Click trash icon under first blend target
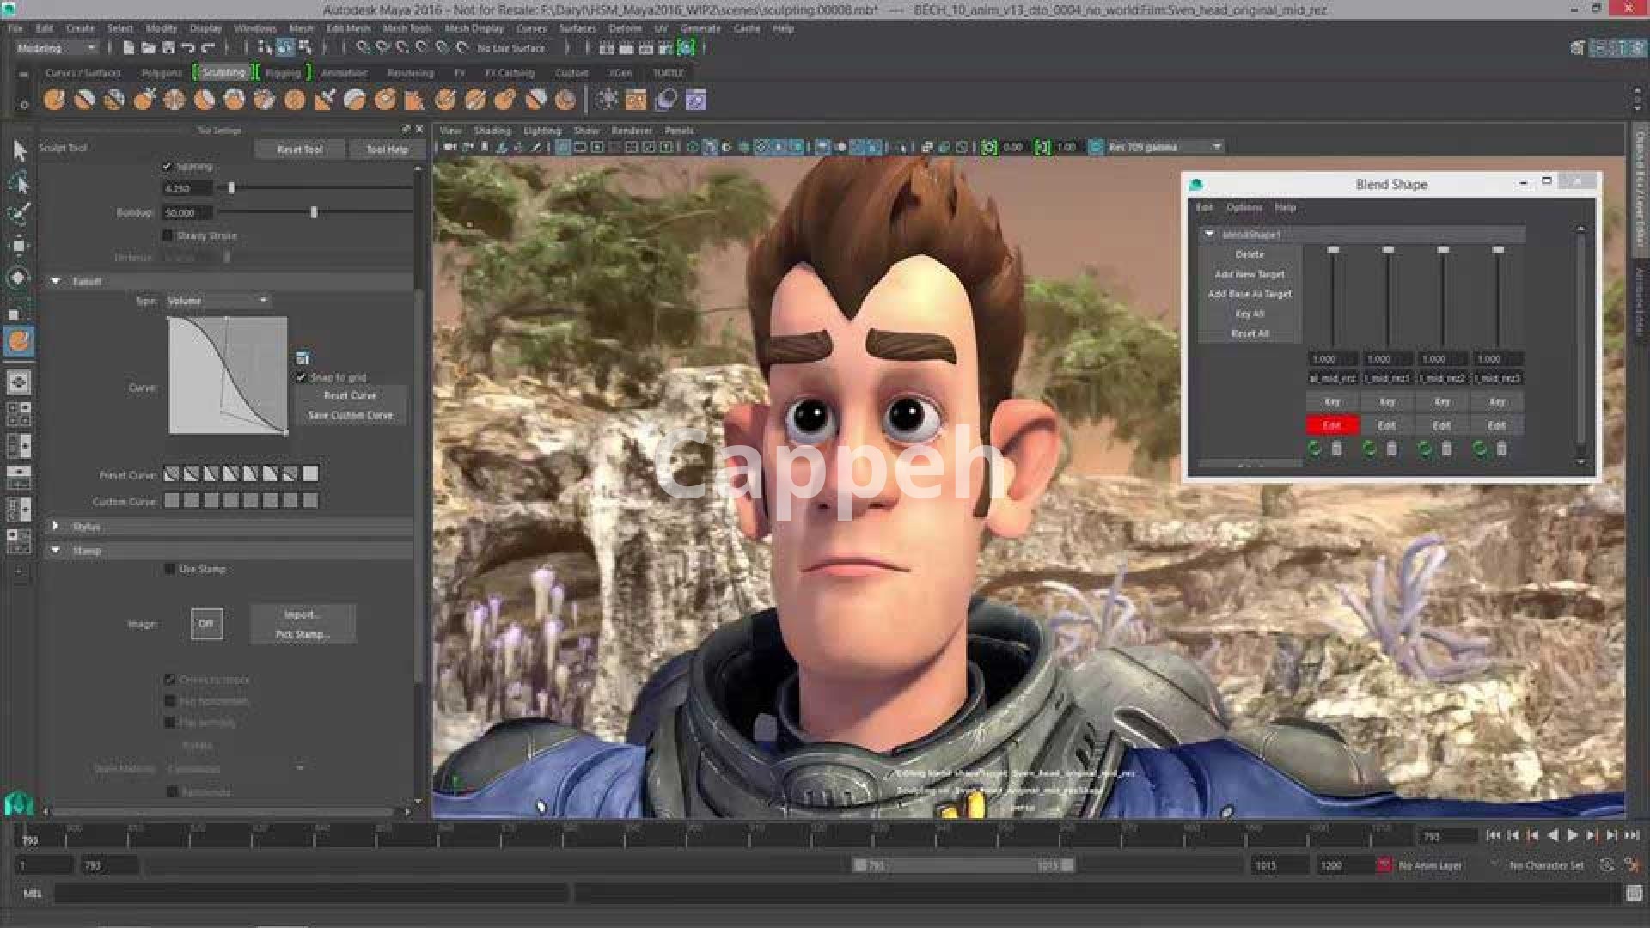The width and height of the screenshot is (1650, 928). (x=1336, y=449)
